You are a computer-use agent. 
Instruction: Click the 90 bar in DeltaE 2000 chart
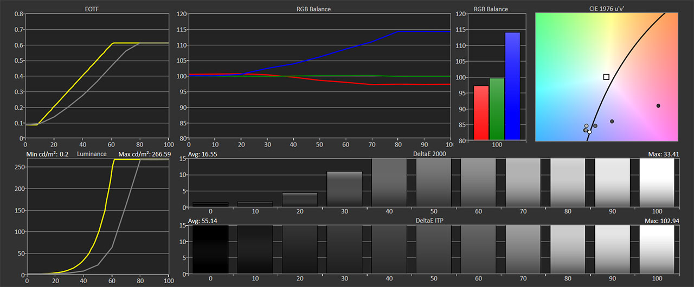click(x=613, y=183)
